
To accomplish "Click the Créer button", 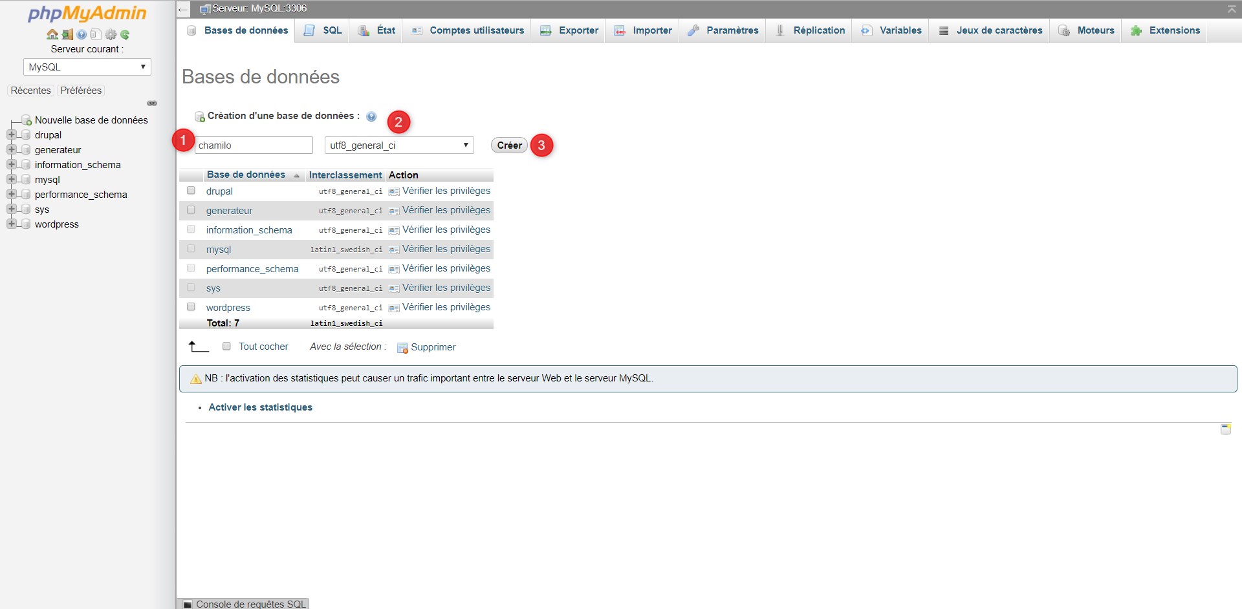I will coord(510,145).
